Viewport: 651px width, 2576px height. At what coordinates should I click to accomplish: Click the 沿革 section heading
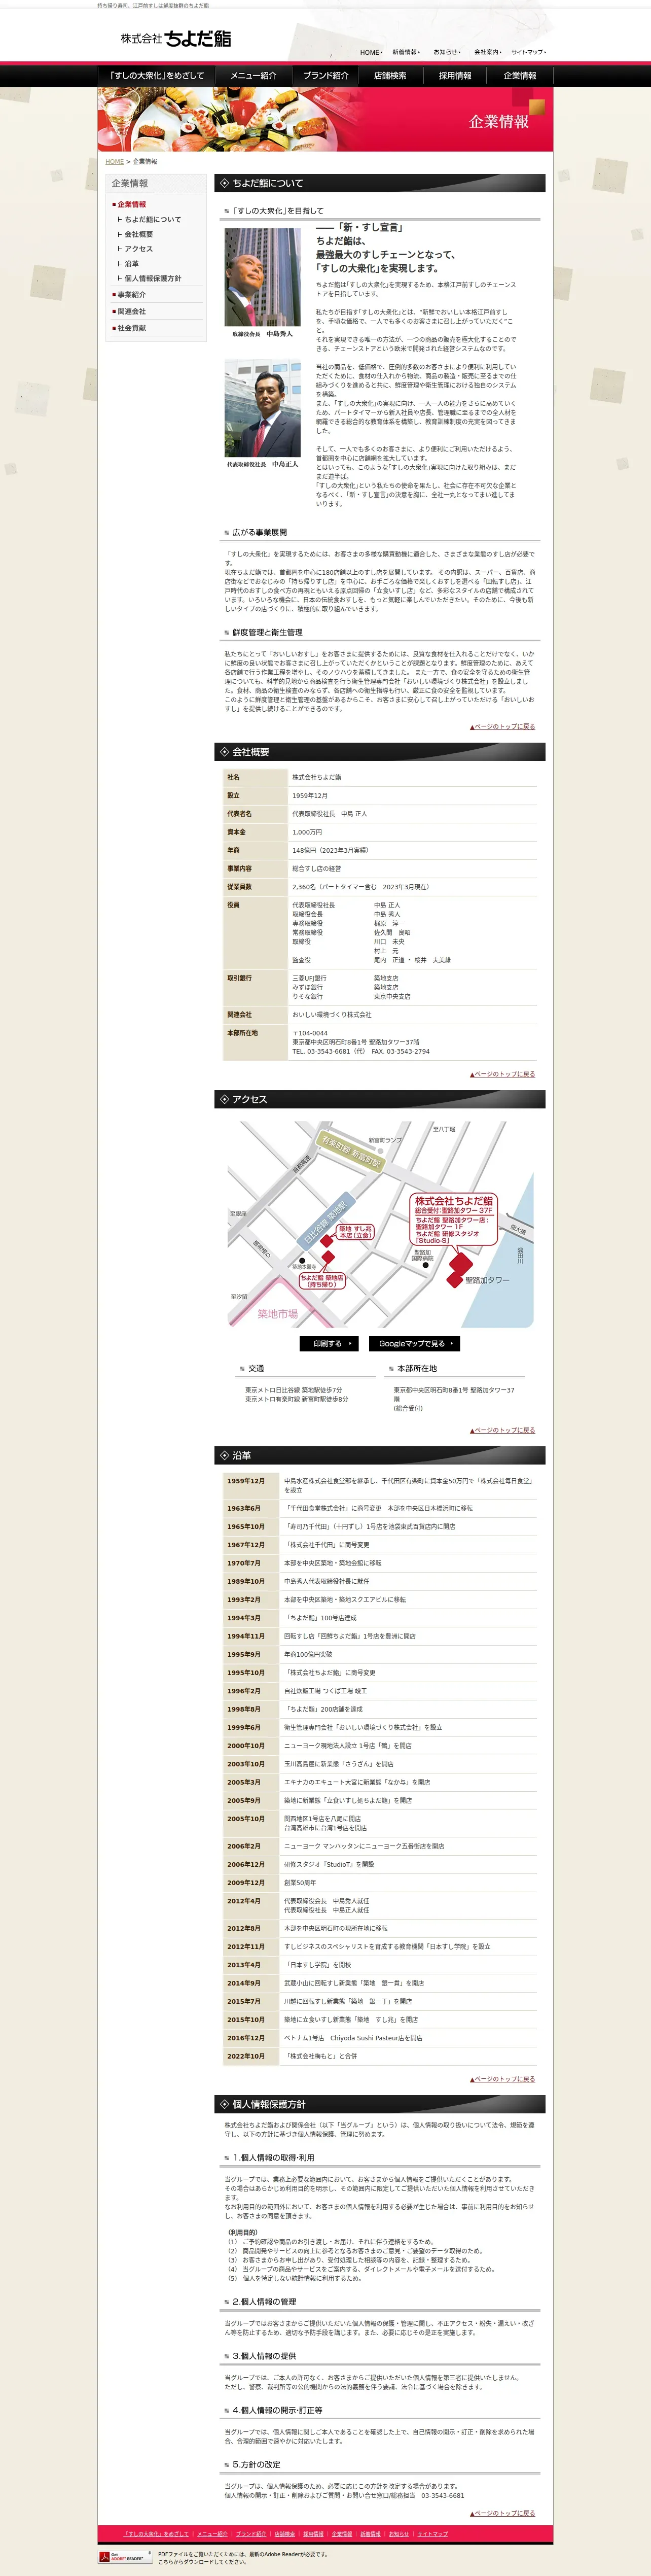380,1455
